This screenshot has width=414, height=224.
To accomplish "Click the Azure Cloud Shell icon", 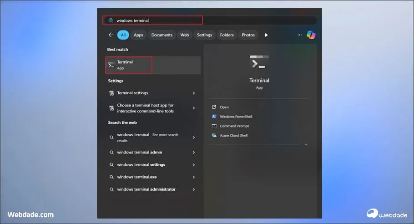I will pos(214,136).
